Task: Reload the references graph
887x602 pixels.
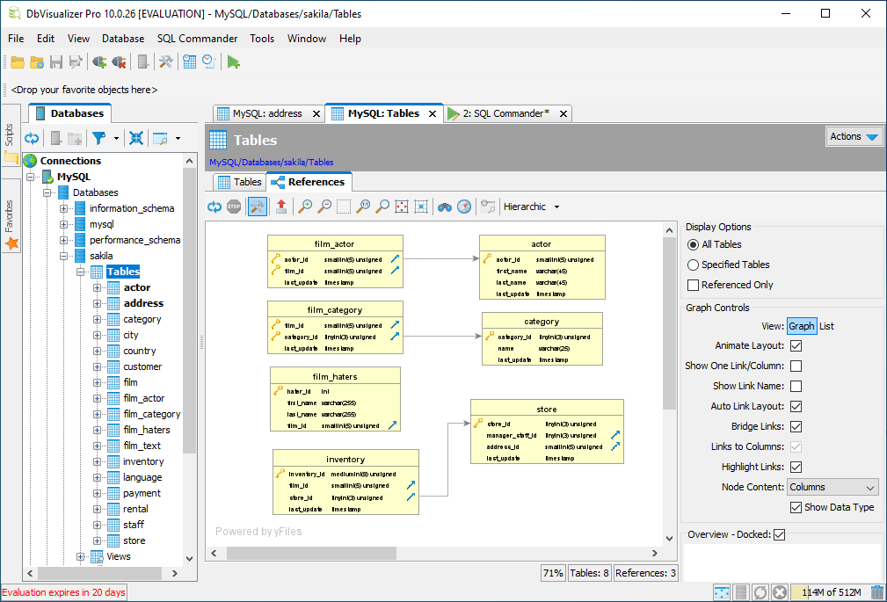Action: tap(214, 207)
